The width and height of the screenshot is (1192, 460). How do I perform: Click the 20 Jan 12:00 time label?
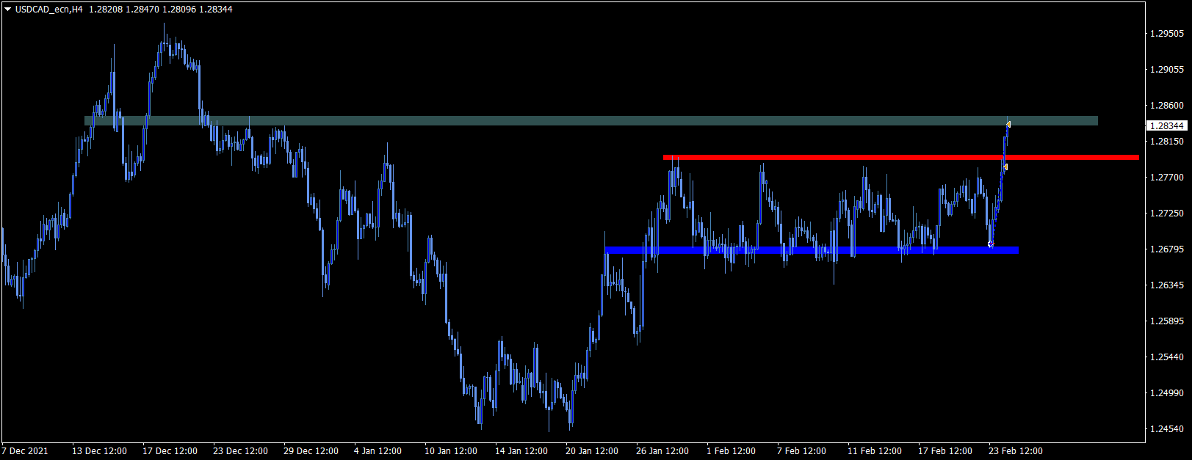(592, 451)
